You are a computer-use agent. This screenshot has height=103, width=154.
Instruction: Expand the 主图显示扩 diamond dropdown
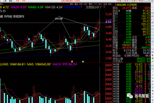coord(101,7)
